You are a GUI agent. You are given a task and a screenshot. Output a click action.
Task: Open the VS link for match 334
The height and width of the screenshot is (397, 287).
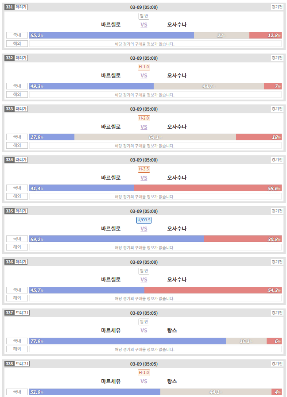143,178
